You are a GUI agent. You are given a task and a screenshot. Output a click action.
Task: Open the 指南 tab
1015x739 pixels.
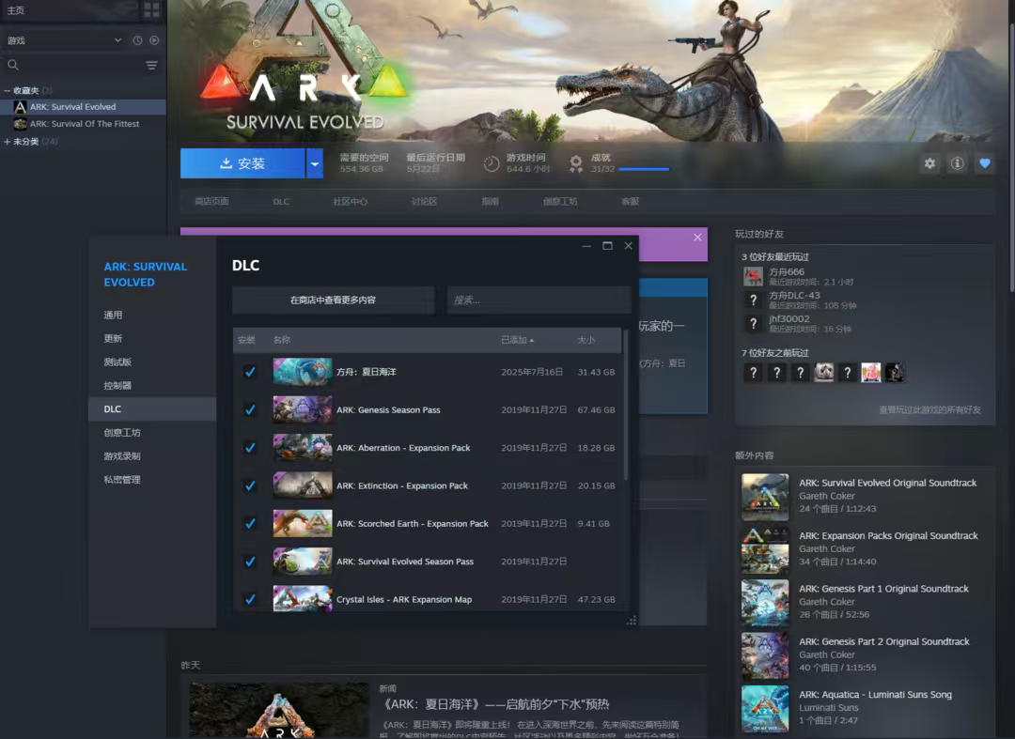coord(490,202)
